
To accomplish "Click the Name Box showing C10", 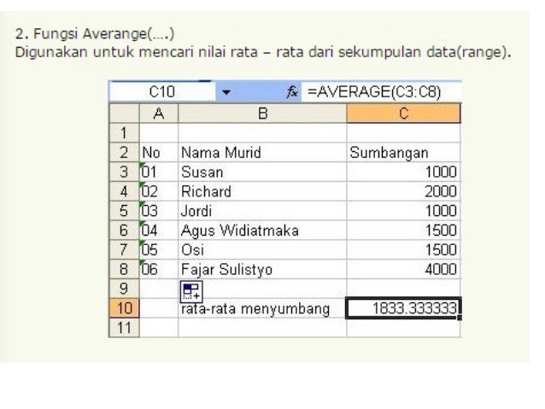I will (x=162, y=92).
